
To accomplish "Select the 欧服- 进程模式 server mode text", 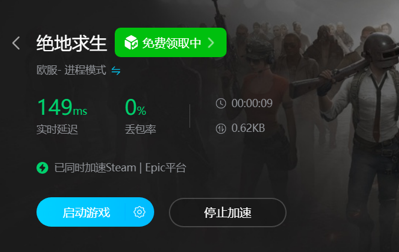I will [x=71, y=70].
